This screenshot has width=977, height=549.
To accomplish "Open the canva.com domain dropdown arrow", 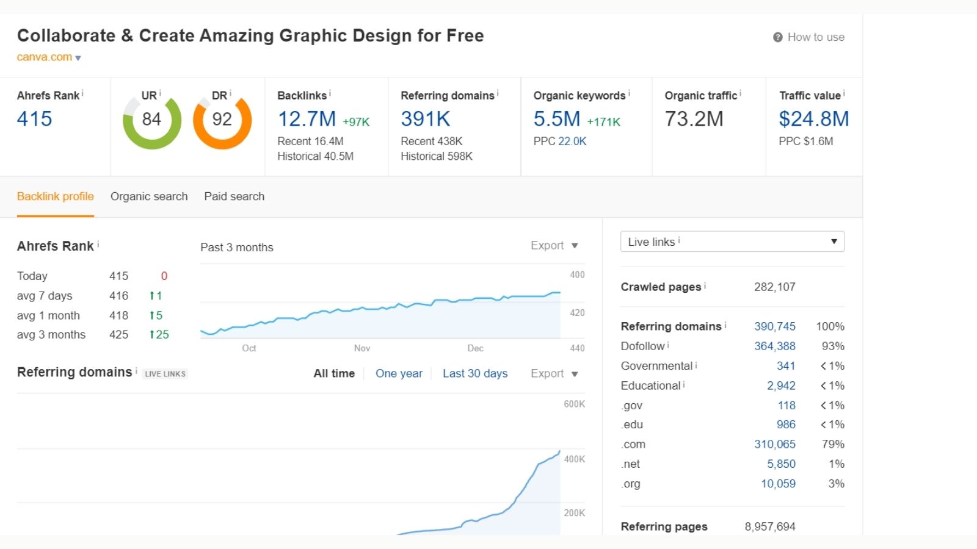I will click(x=78, y=58).
